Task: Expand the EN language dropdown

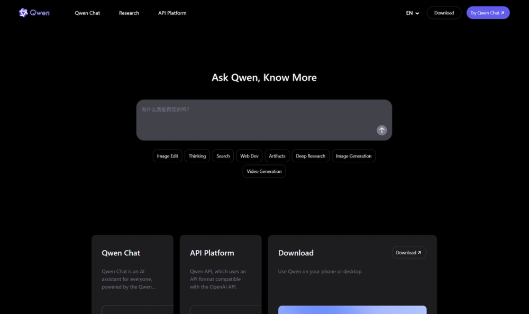Action: (412, 13)
